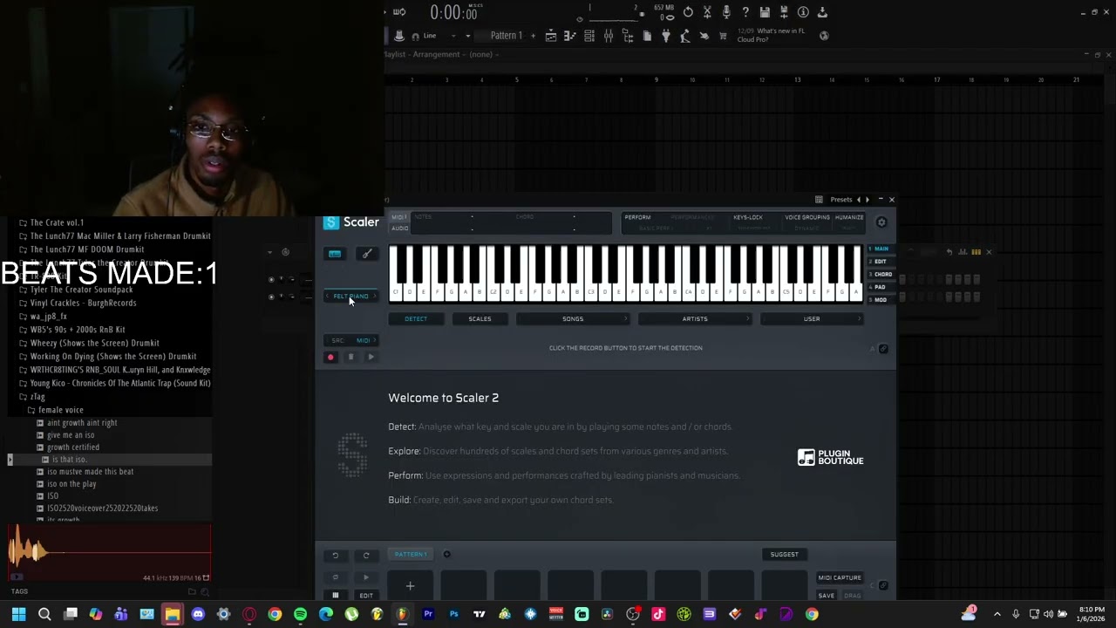Click the EDIT button in bottom bar
Screen dimensions: 1116x628
click(366, 596)
